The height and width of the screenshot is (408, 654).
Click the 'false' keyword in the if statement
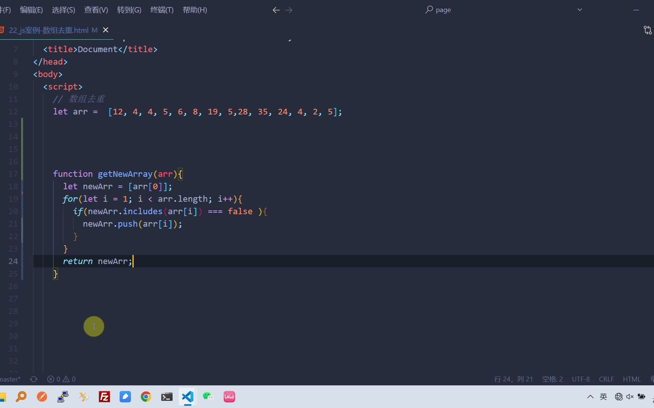tap(240, 212)
